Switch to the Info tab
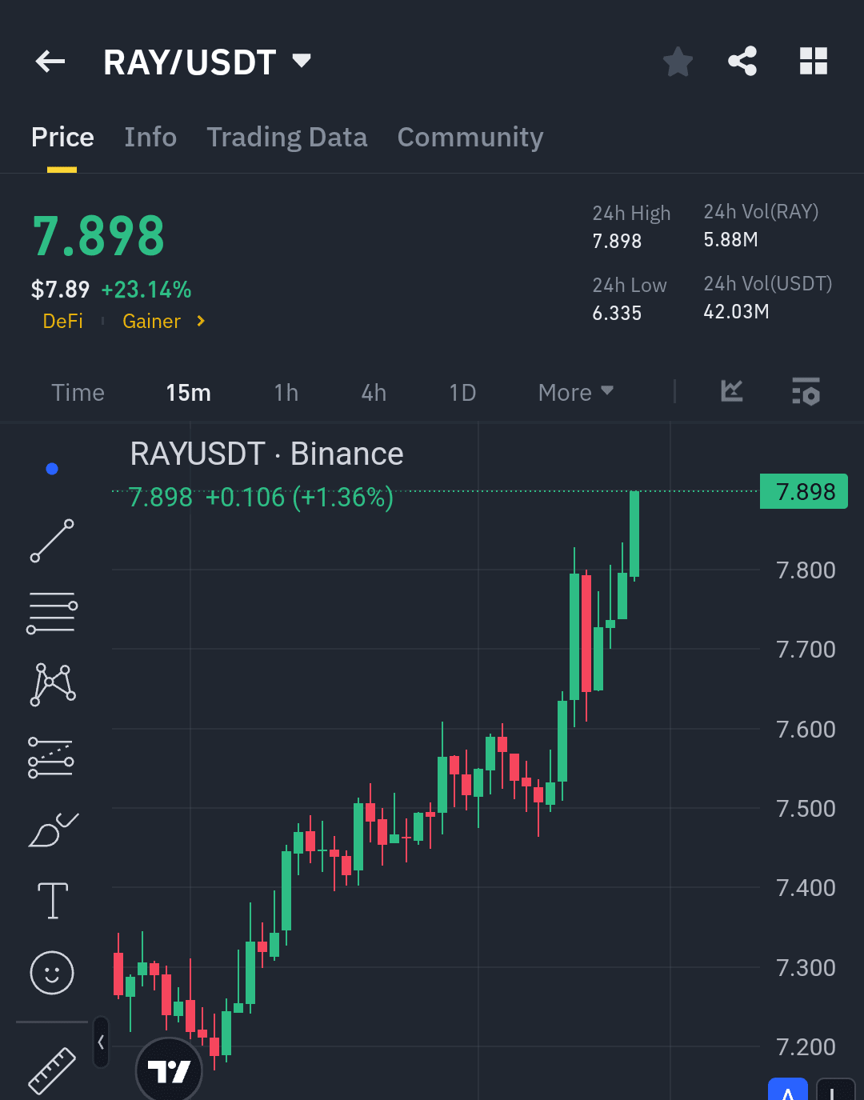The image size is (864, 1100). [150, 138]
